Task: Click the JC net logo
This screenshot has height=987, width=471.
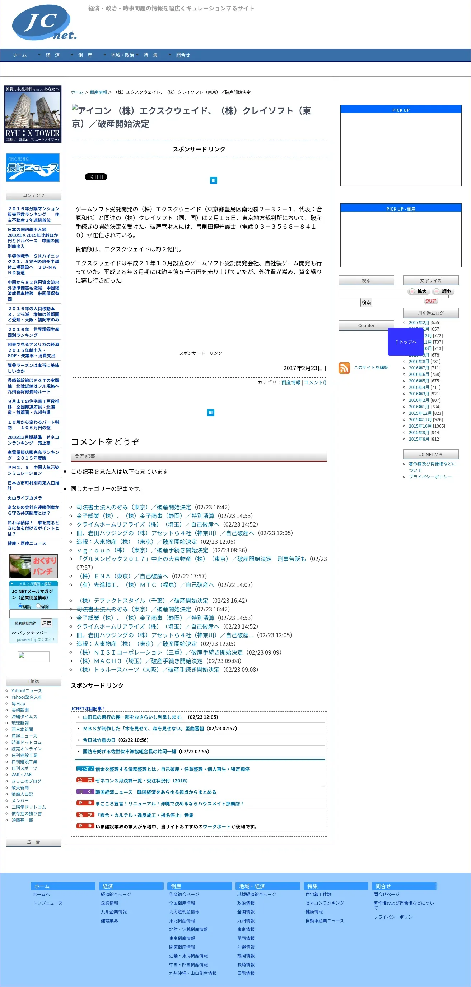Action: click(x=44, y=22)
